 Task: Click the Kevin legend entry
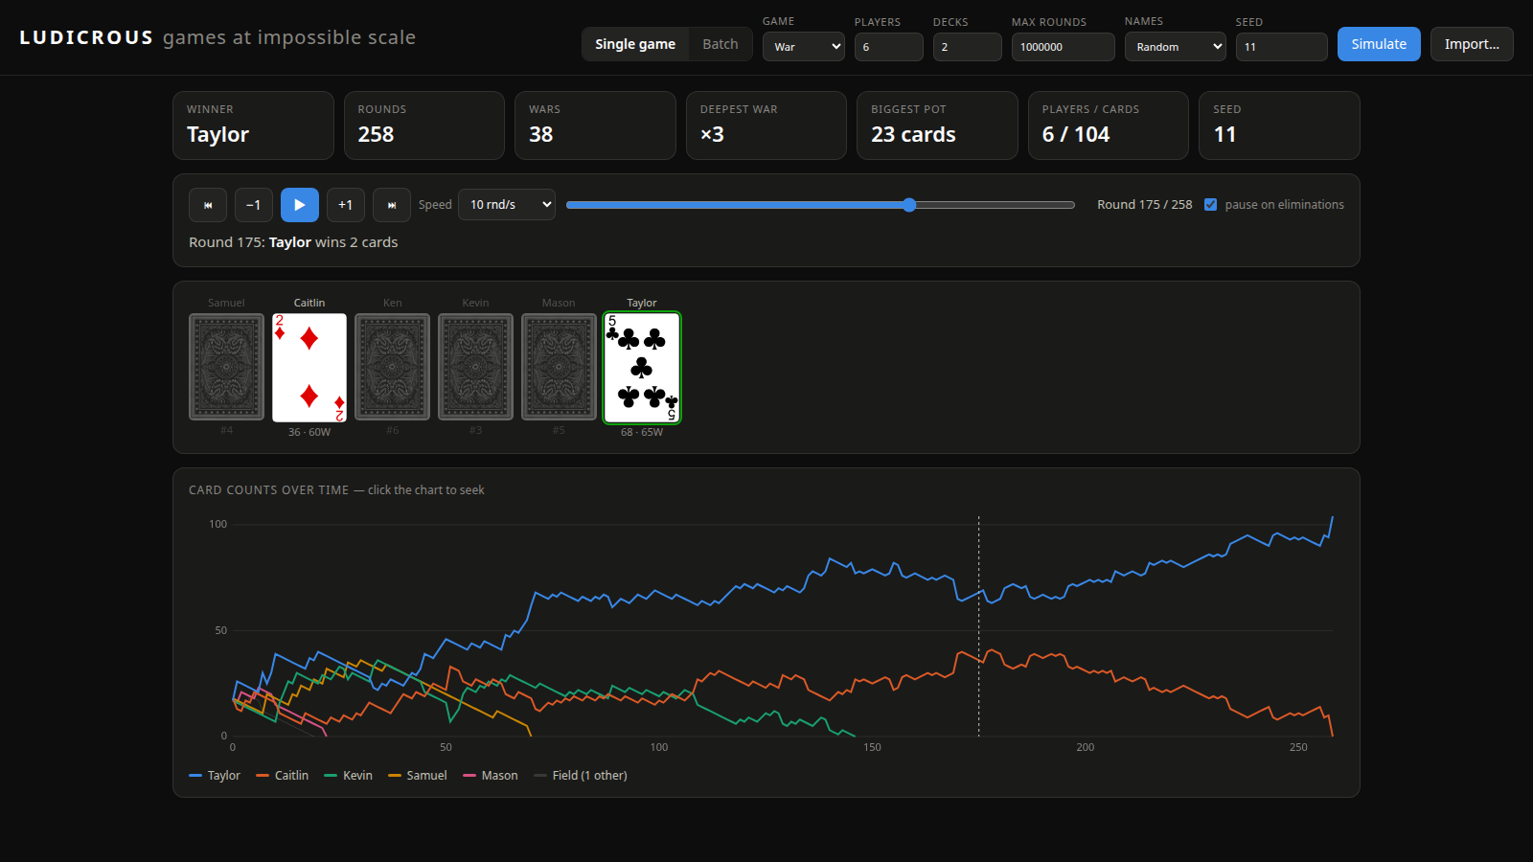tap(349, 776)
